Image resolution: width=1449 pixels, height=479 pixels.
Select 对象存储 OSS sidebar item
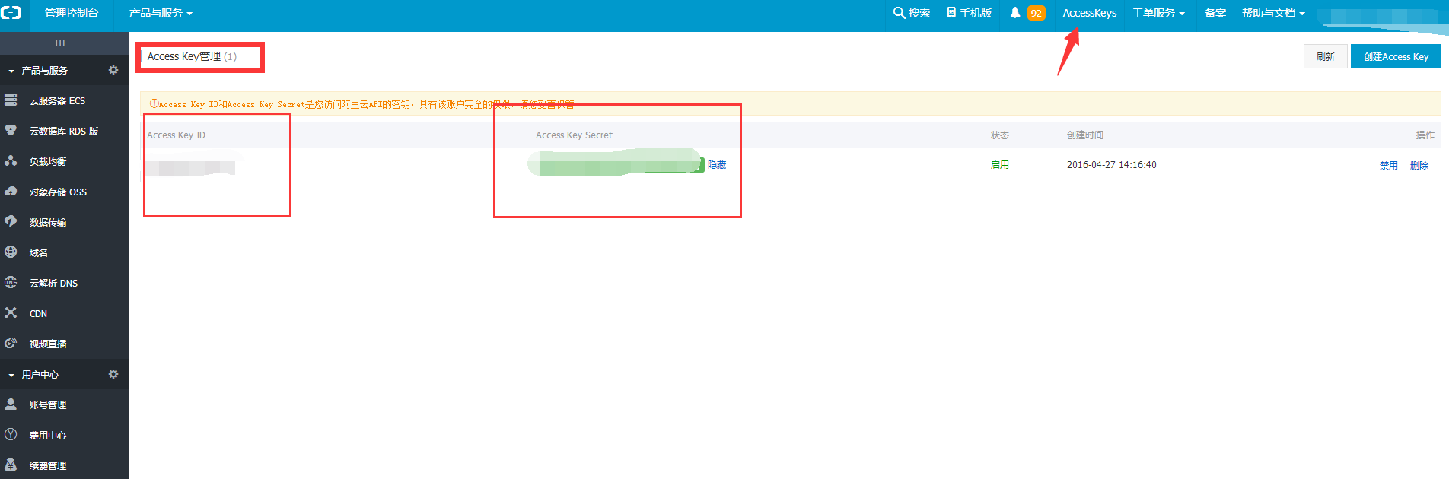click(x=58, y=192)
